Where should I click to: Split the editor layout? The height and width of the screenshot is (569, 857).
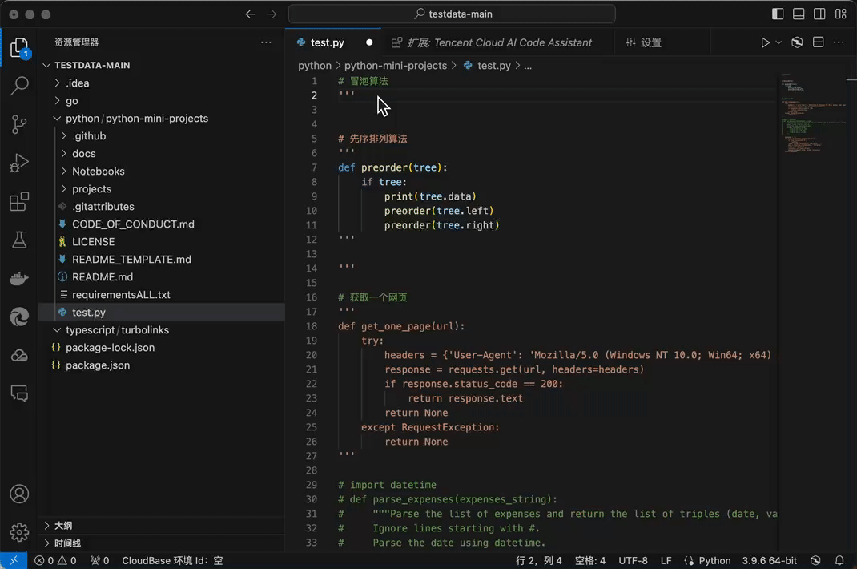coord(819,42)
